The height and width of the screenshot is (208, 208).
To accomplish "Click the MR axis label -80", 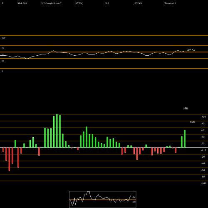I will 203,177.
